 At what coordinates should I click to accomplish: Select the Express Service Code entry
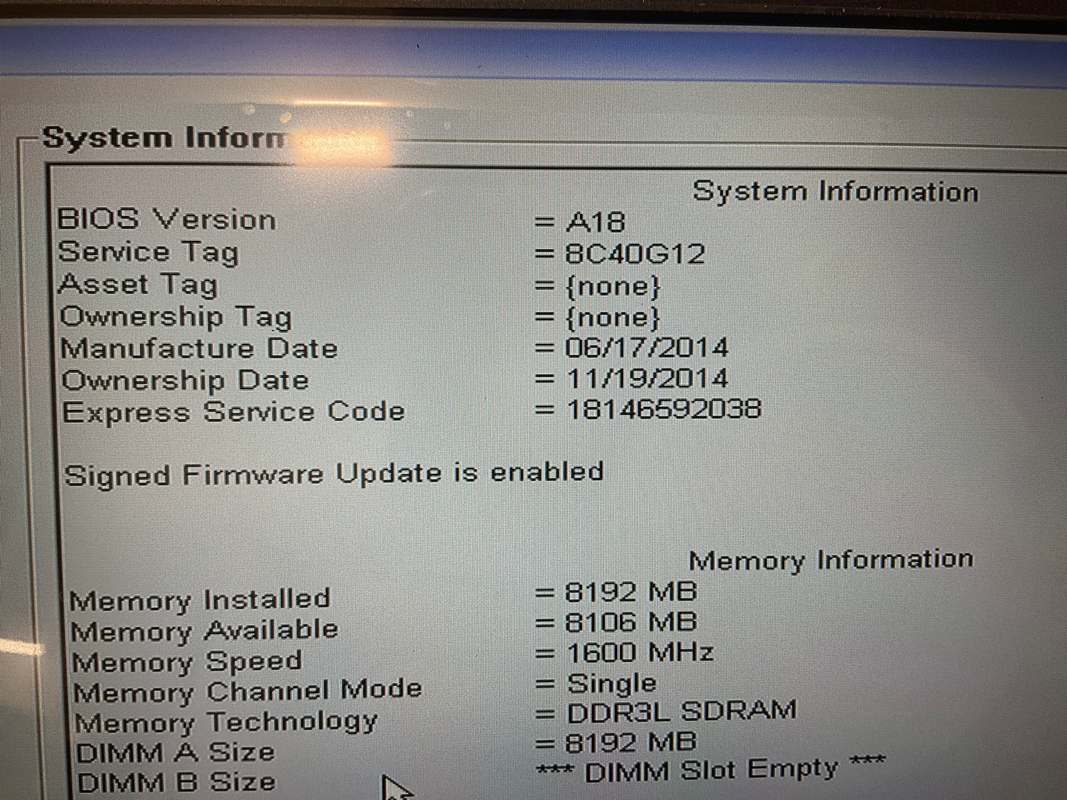(x=234, y=411)
